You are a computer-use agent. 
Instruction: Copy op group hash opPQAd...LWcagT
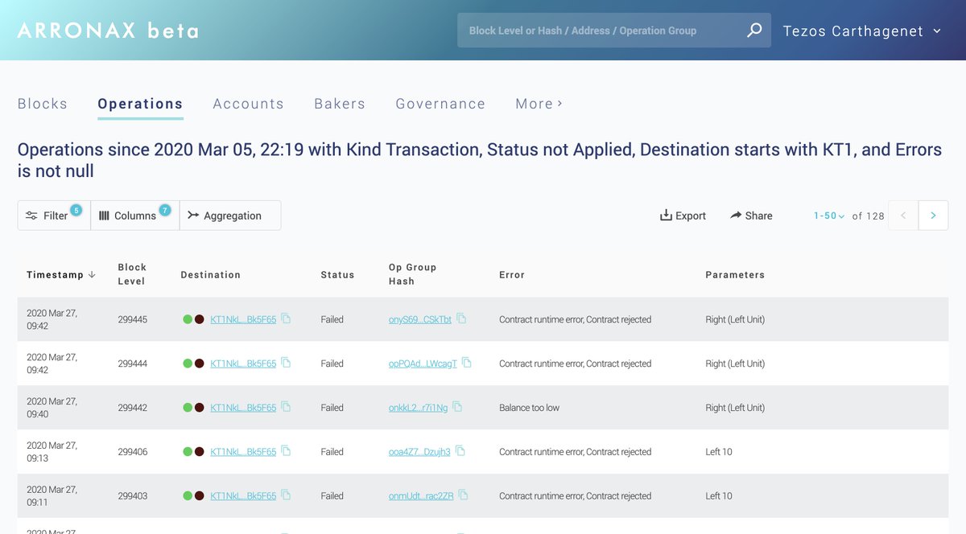pos(466,363)
